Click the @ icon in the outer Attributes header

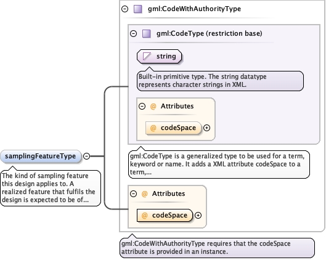tap(144, 193)
